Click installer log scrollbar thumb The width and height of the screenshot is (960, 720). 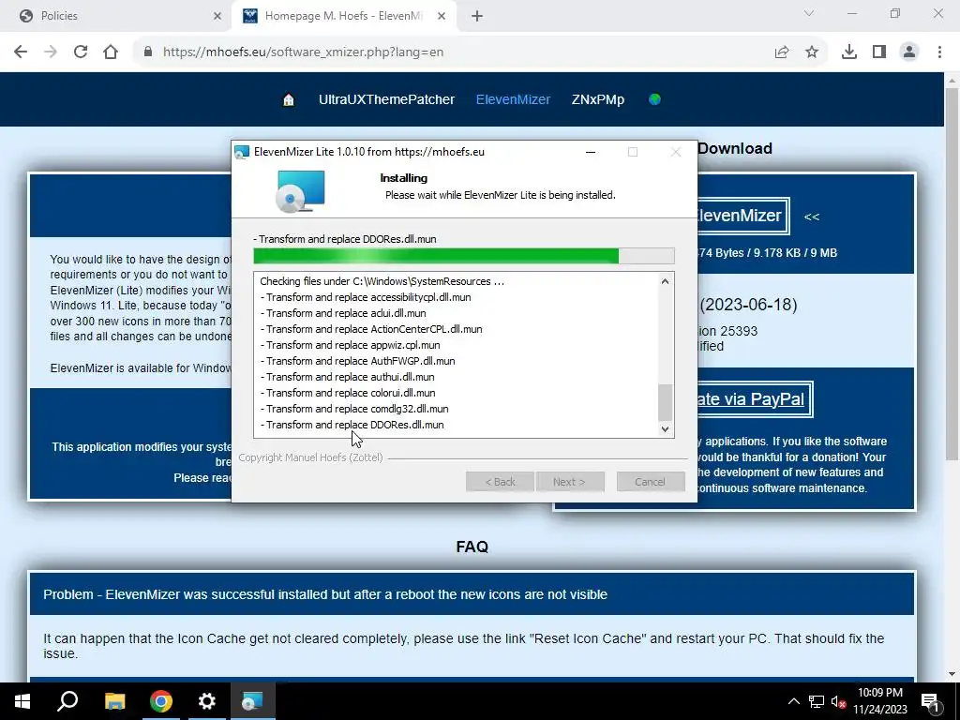pos(665,402)
